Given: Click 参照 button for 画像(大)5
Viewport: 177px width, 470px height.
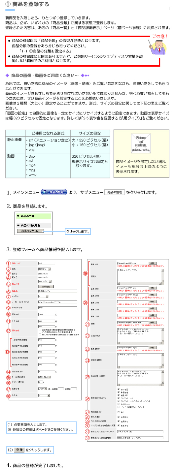Looking at the screenshot, I should [x=153, y=315].
